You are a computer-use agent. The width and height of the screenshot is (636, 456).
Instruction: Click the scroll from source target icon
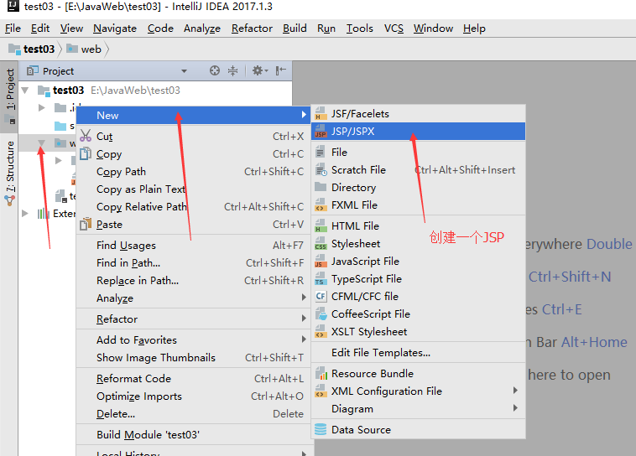click(215, 71)
